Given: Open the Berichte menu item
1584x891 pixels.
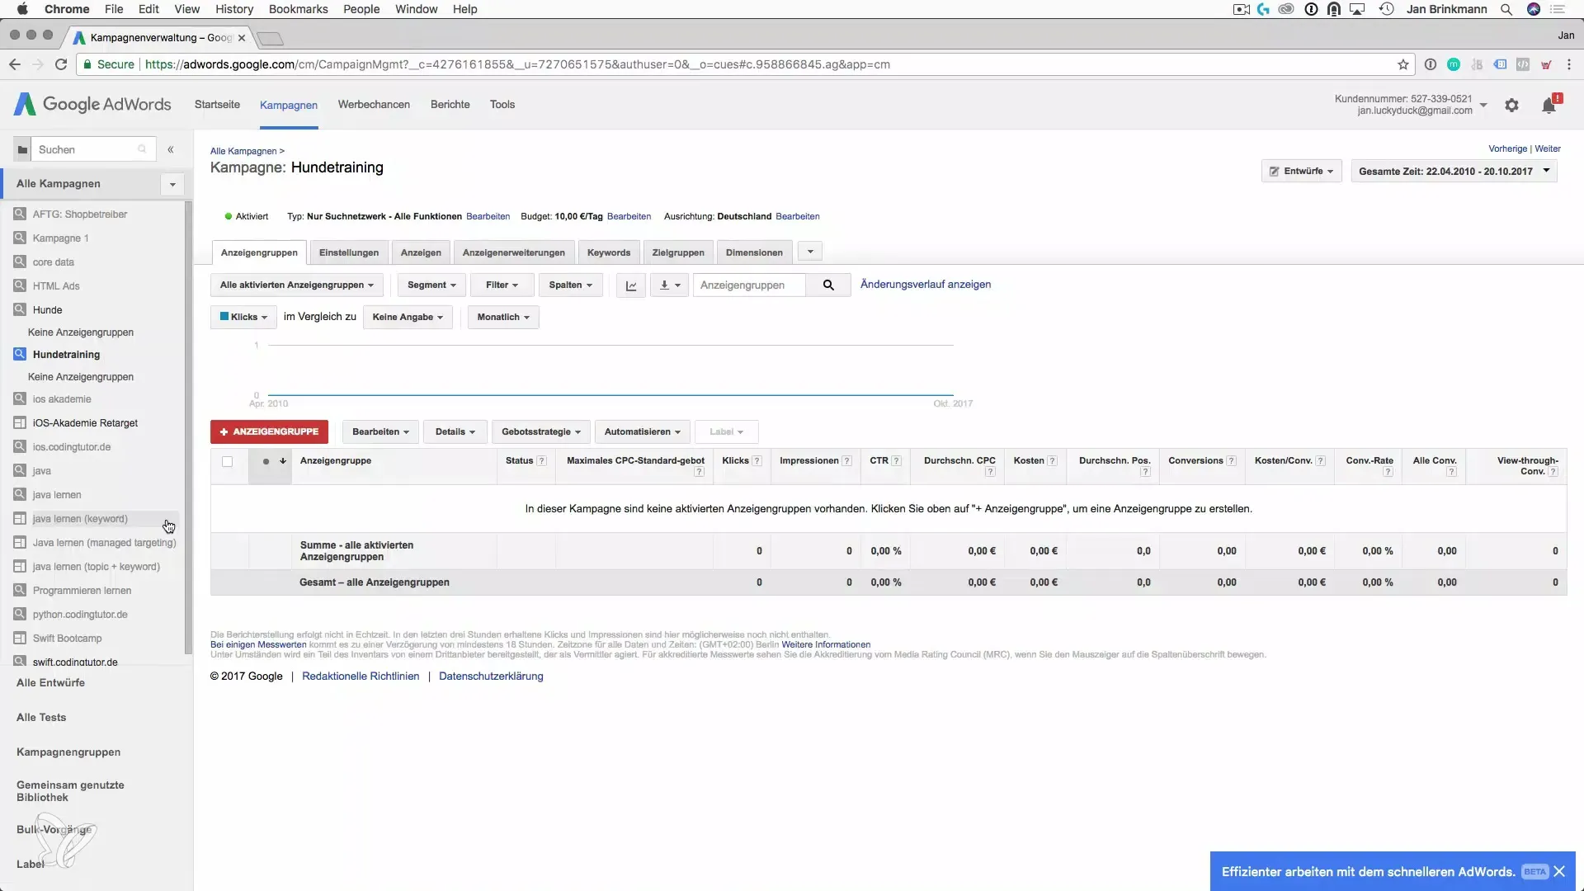Looking at the screenshot, I should (x=450, y=105).
